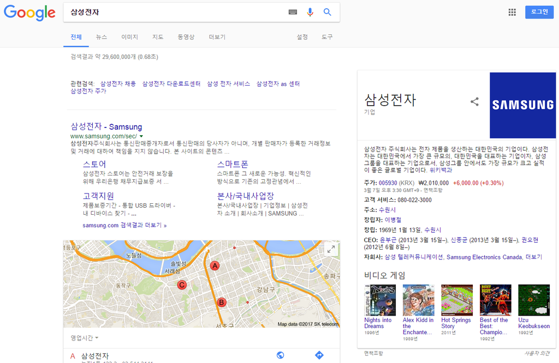The image size is (559, 363).
Task: Open the 스토어 sitelink
Action: (94, 164)
